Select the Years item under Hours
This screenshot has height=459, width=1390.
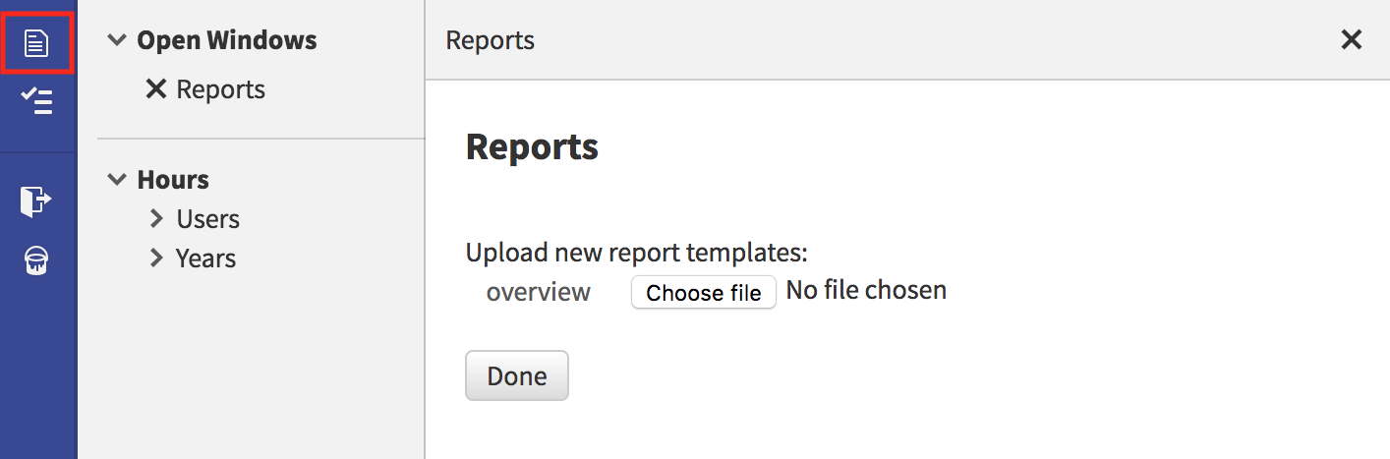pos(205,258)
